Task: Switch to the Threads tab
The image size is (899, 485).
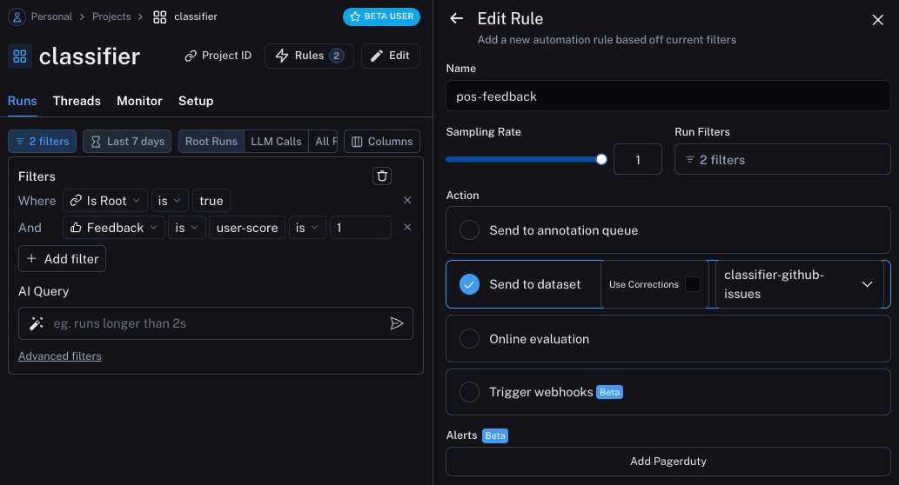Action: click(77, 101)
